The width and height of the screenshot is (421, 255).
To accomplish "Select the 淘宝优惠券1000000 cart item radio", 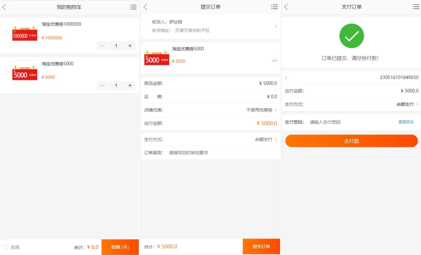I will [x=5, y=33].
